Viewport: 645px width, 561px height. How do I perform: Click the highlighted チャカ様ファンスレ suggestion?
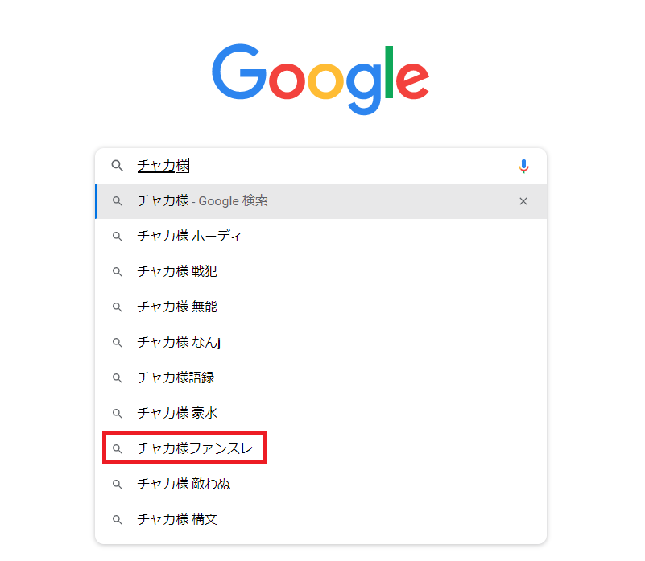[184, 448]
